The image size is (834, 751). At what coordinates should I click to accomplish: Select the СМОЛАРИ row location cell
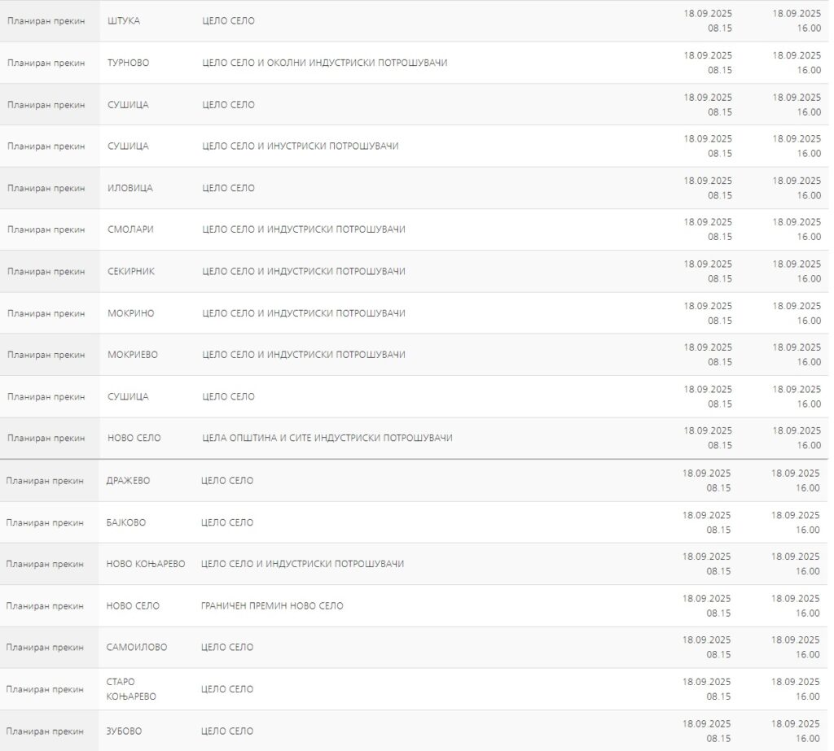pyautogui.click(x=130, y=229)
